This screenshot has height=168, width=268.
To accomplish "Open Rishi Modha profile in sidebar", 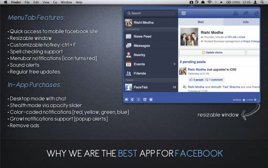I will click(151, 23).
